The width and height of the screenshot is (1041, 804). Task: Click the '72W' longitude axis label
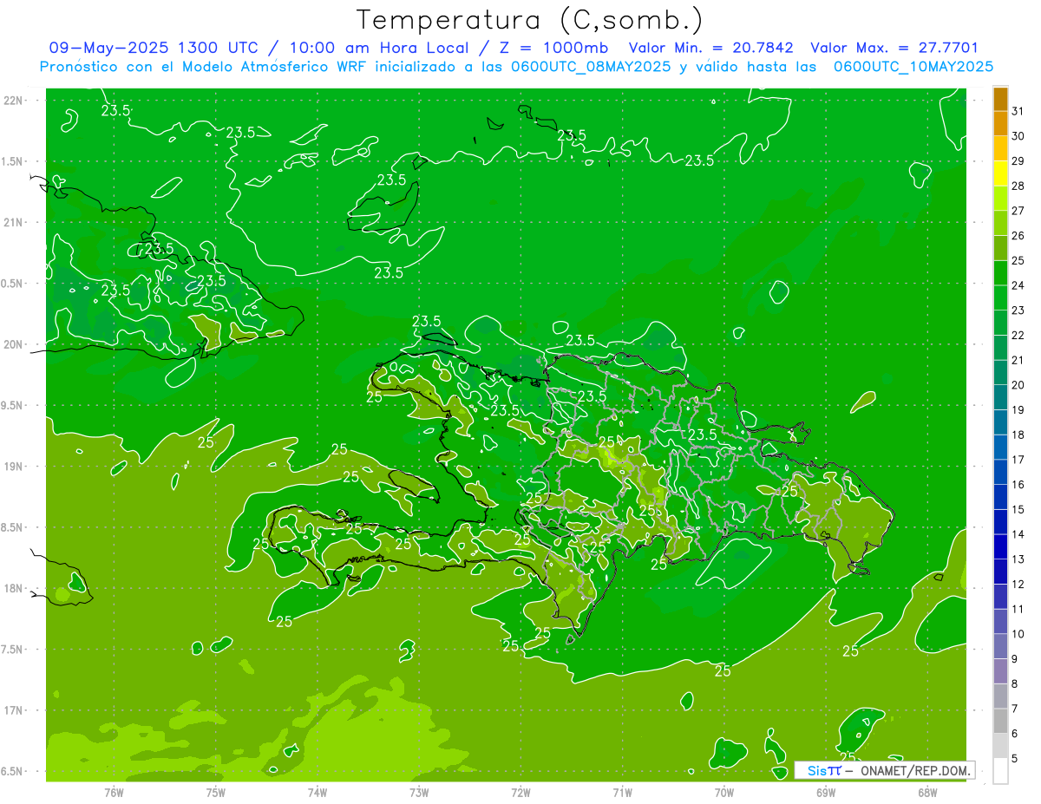click(x=520, y=793)
